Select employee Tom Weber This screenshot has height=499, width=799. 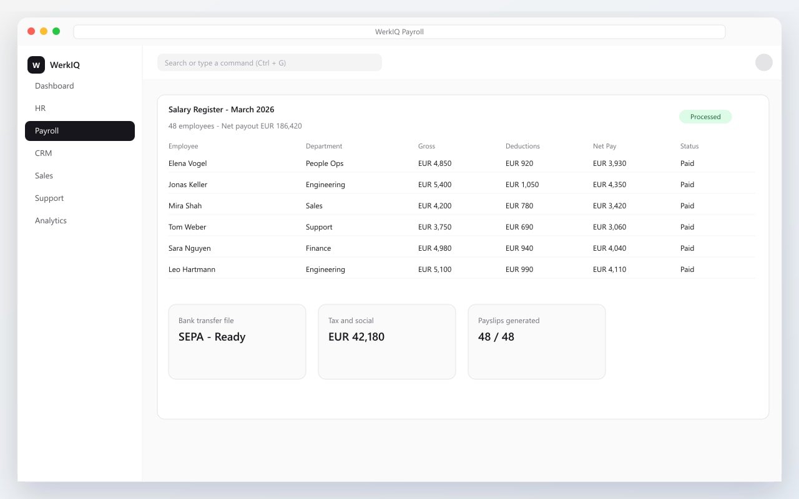click(x=187, y=227)
